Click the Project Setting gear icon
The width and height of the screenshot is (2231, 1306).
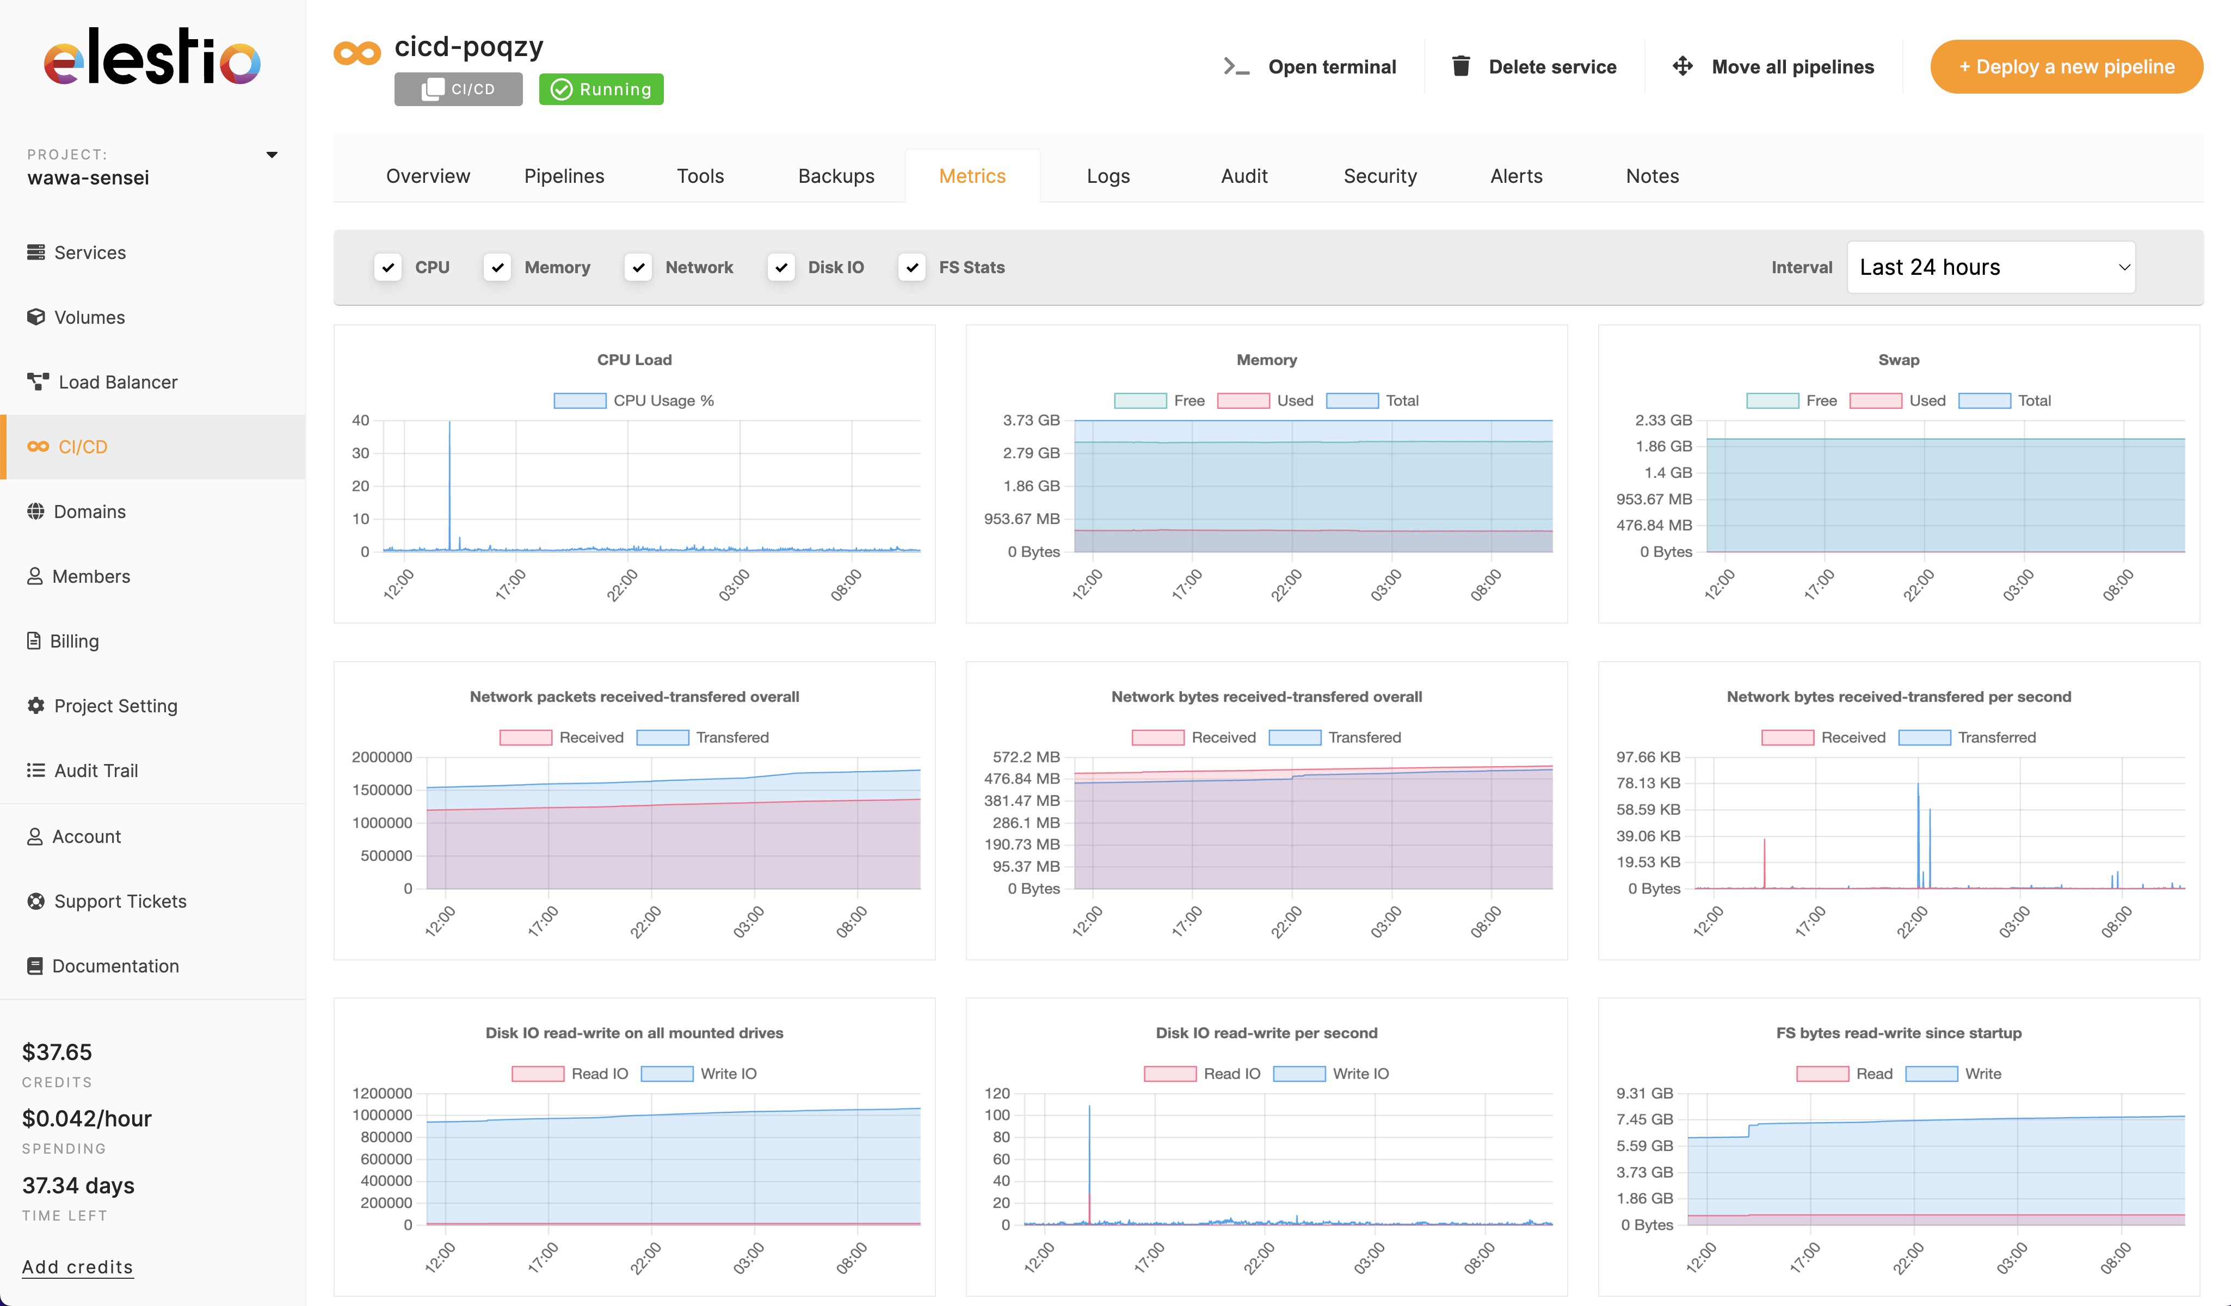point(35,705)
